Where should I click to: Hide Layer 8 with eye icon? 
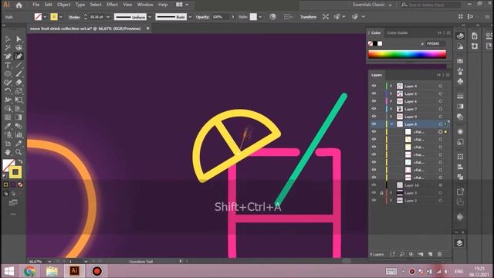374,124
